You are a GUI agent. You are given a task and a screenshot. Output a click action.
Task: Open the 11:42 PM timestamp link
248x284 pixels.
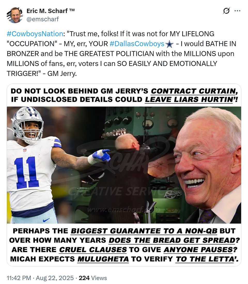(19, 278)
